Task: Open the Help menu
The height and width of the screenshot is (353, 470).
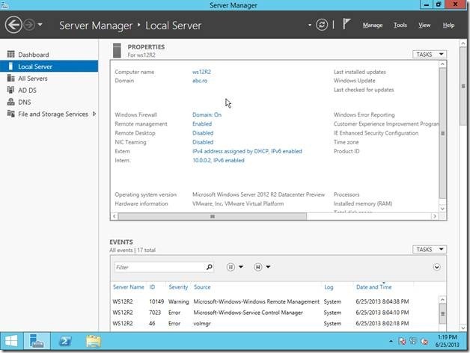Action: point(448,25)
